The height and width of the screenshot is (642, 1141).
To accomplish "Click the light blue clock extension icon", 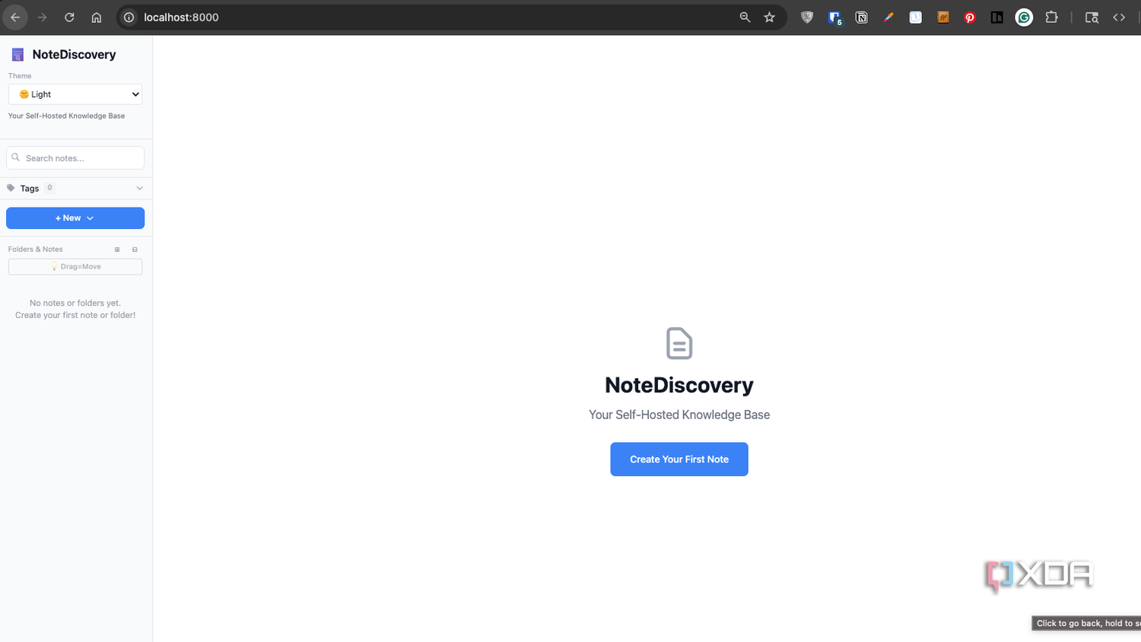I will [916, 17].
